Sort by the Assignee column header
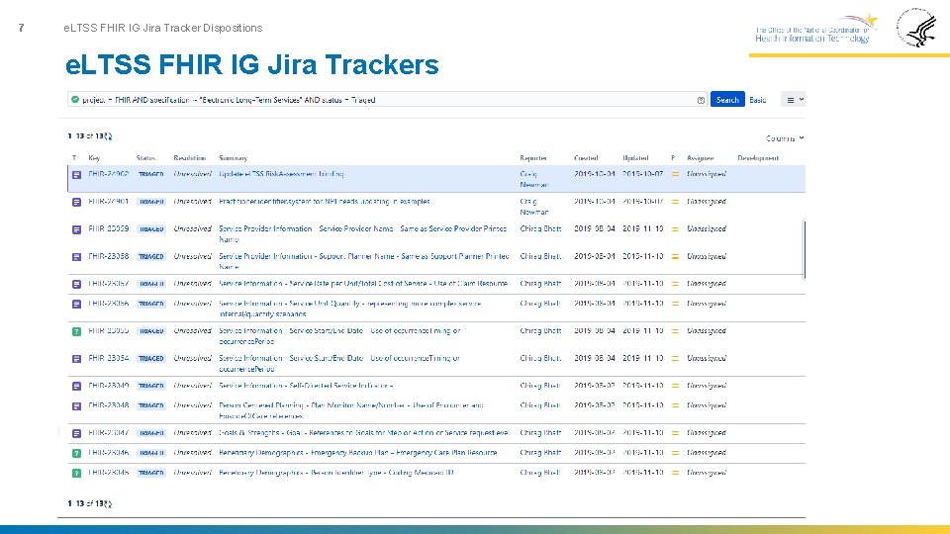 pyautogui.click(x=700, y=158)
